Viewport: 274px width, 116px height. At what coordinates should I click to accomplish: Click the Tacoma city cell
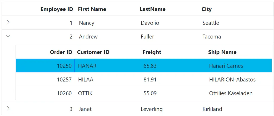(x=212, y=37)
